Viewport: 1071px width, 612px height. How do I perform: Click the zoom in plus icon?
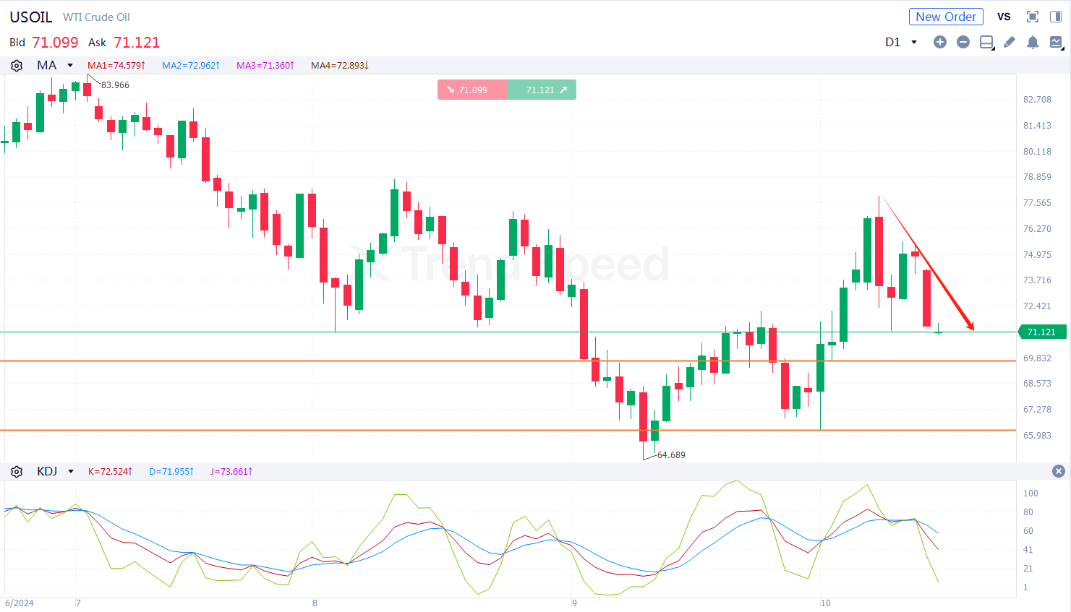pos(939,42)
